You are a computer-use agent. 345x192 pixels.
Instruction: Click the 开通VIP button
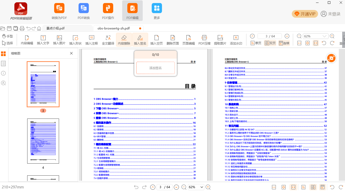(305, 14)
